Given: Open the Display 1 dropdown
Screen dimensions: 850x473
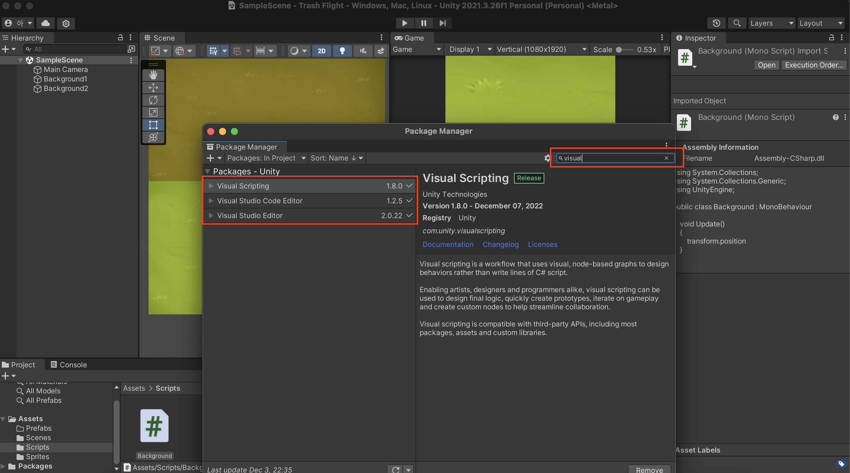Looking at the screenshot, I should click(x=470, y=49).
